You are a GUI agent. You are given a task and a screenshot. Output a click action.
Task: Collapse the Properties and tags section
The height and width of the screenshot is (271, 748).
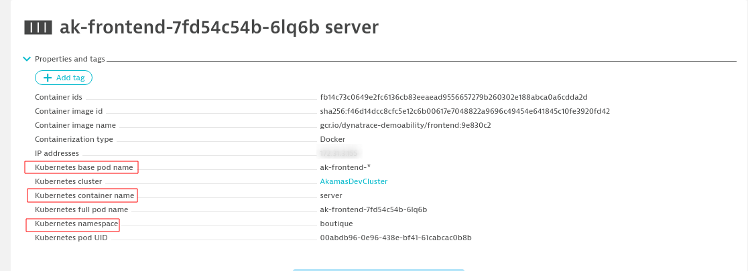pos(27,59)
